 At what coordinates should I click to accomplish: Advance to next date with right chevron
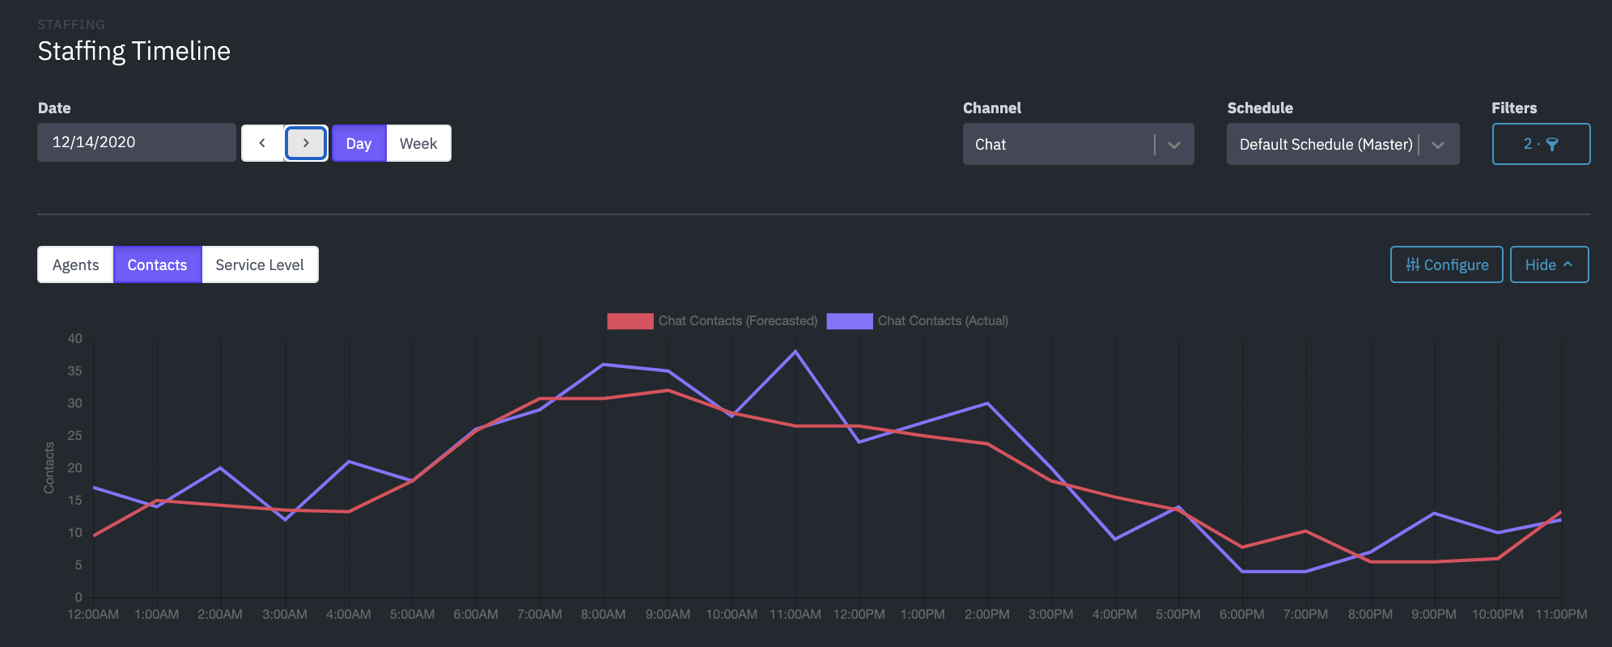pyautogui.click(x=306, y=143)
